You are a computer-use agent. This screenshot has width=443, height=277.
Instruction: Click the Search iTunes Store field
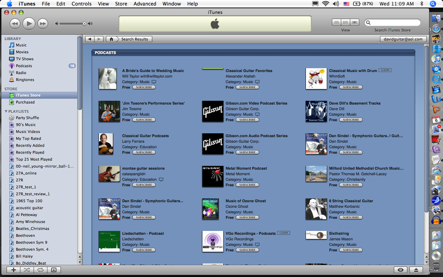[392, 23]
